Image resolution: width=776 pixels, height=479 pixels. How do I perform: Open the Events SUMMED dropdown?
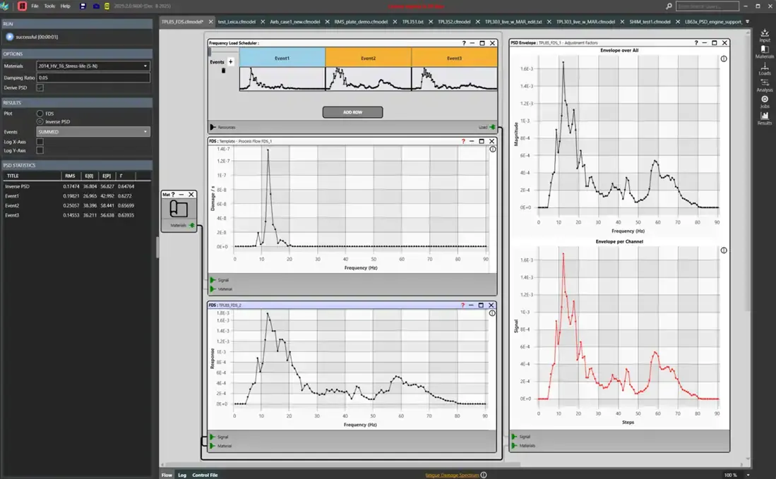(x=93, y=132)
